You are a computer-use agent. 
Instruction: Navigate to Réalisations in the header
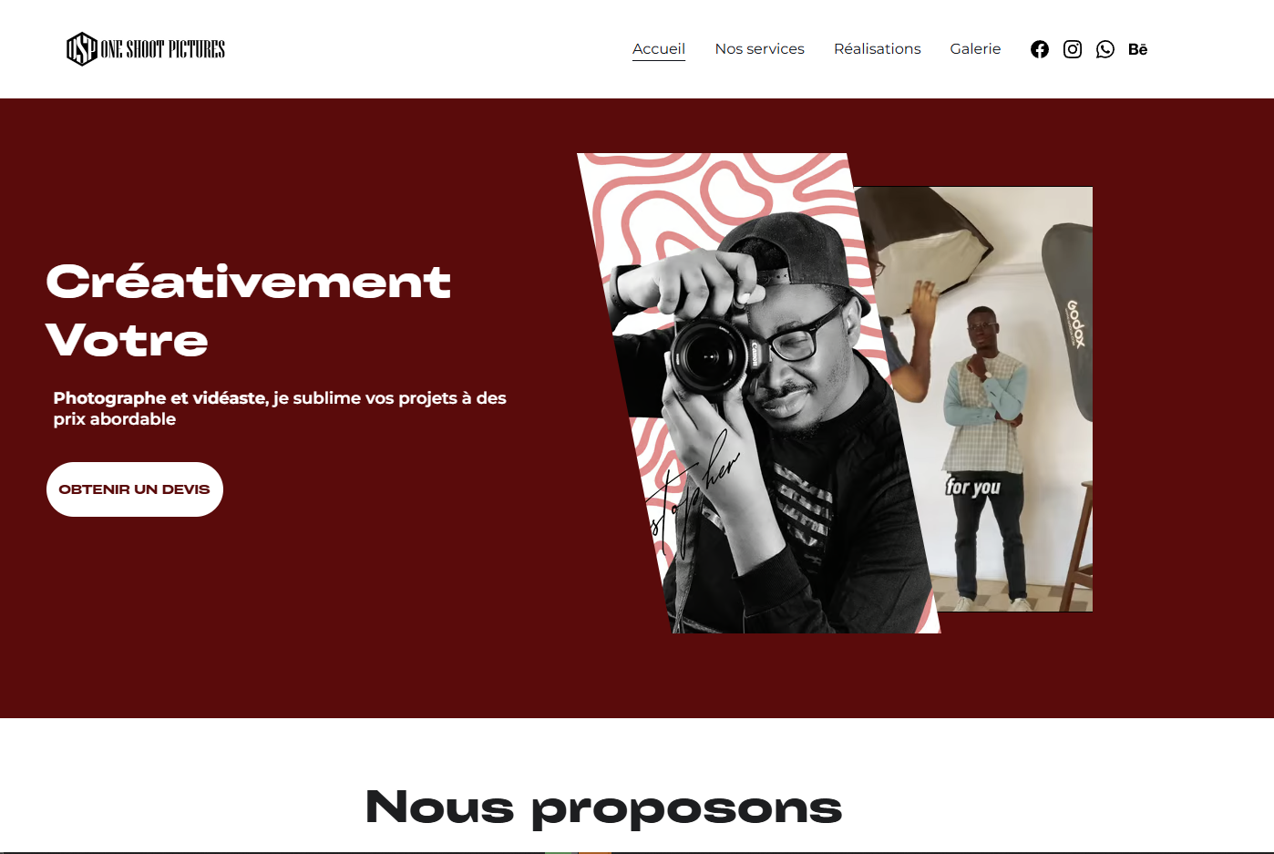877,49
